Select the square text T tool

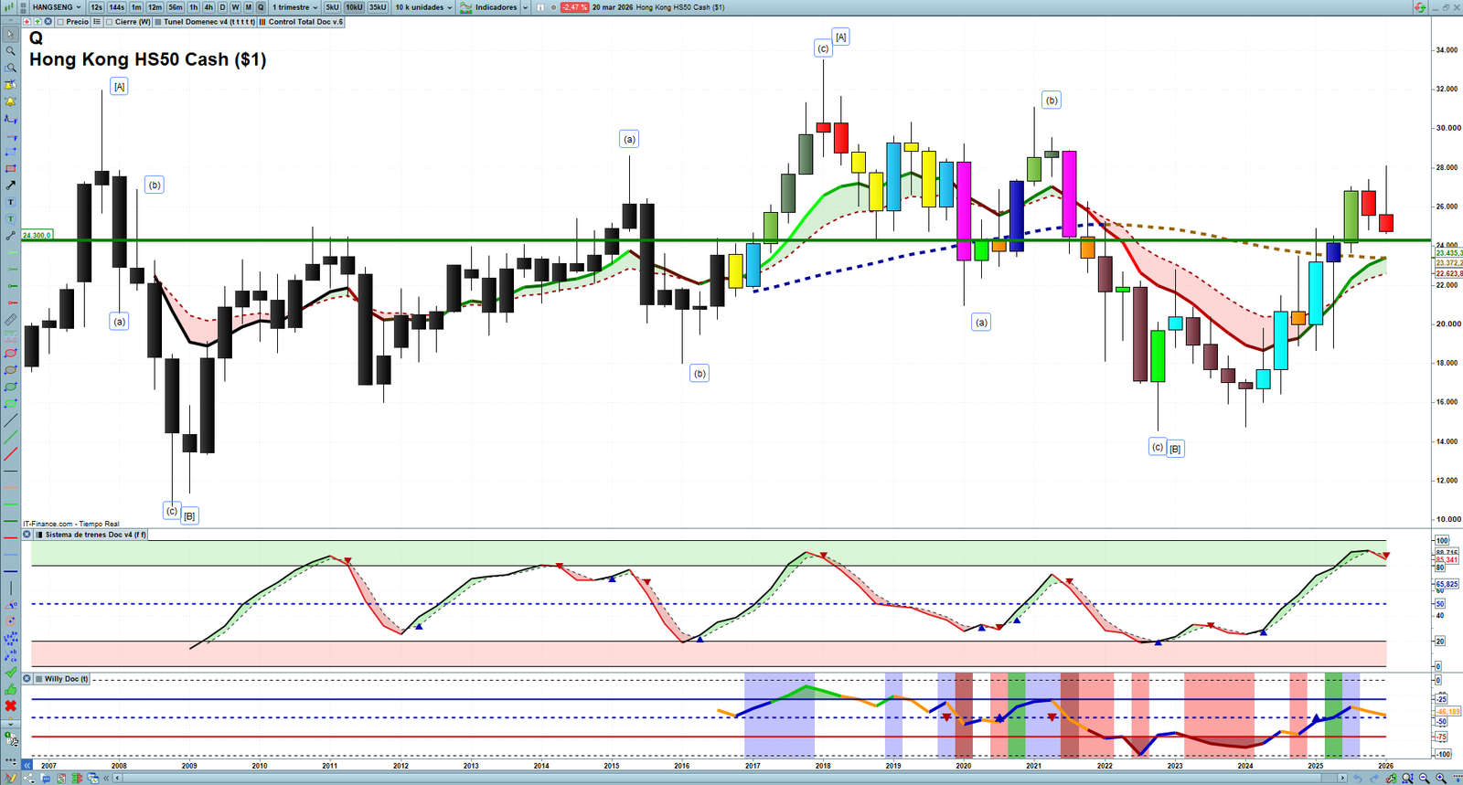[10, 202]
